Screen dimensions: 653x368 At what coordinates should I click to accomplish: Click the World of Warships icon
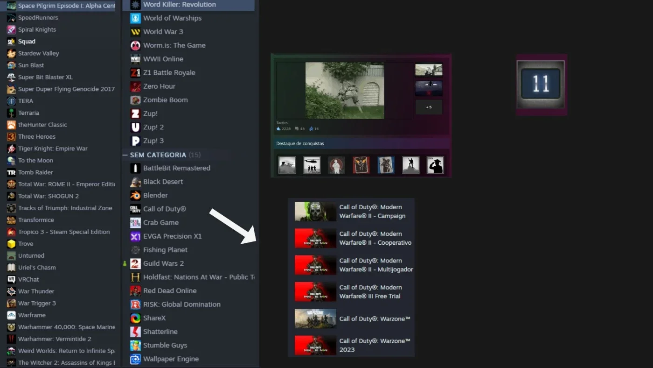(135, 18)
